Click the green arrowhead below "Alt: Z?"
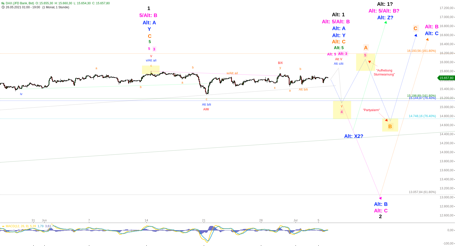 (x=386, y=22)
